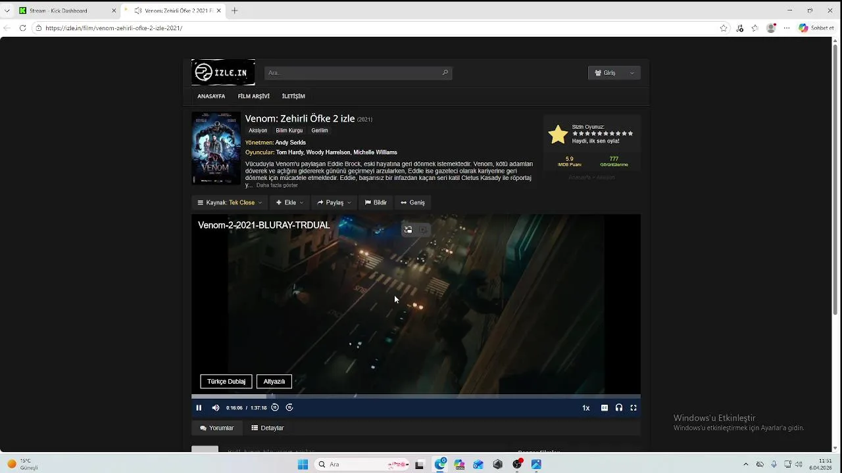
Task: Switch to the Yorumlar tab
Action: tap(217, 428)
